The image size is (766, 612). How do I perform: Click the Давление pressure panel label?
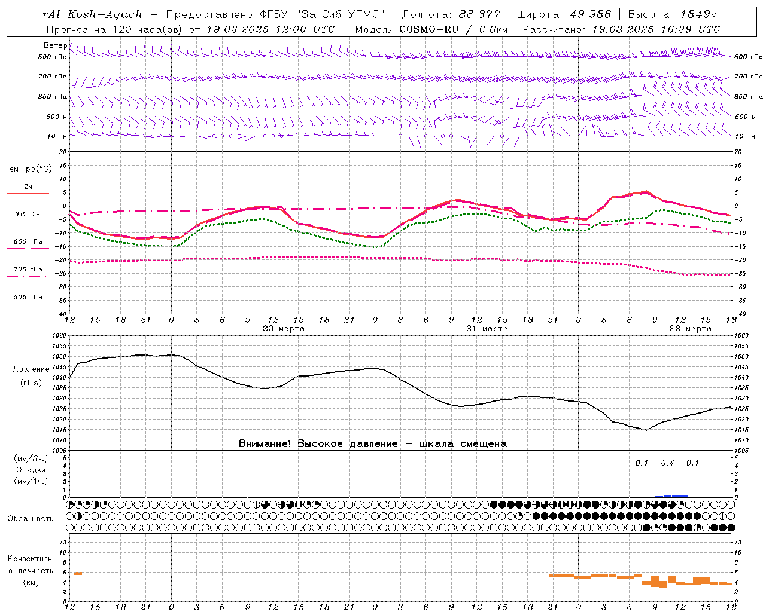click(x=31, y=369)
